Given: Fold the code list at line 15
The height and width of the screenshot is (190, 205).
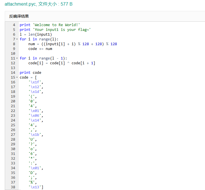Looking at the screenshot, I should (x=17, y=77).
